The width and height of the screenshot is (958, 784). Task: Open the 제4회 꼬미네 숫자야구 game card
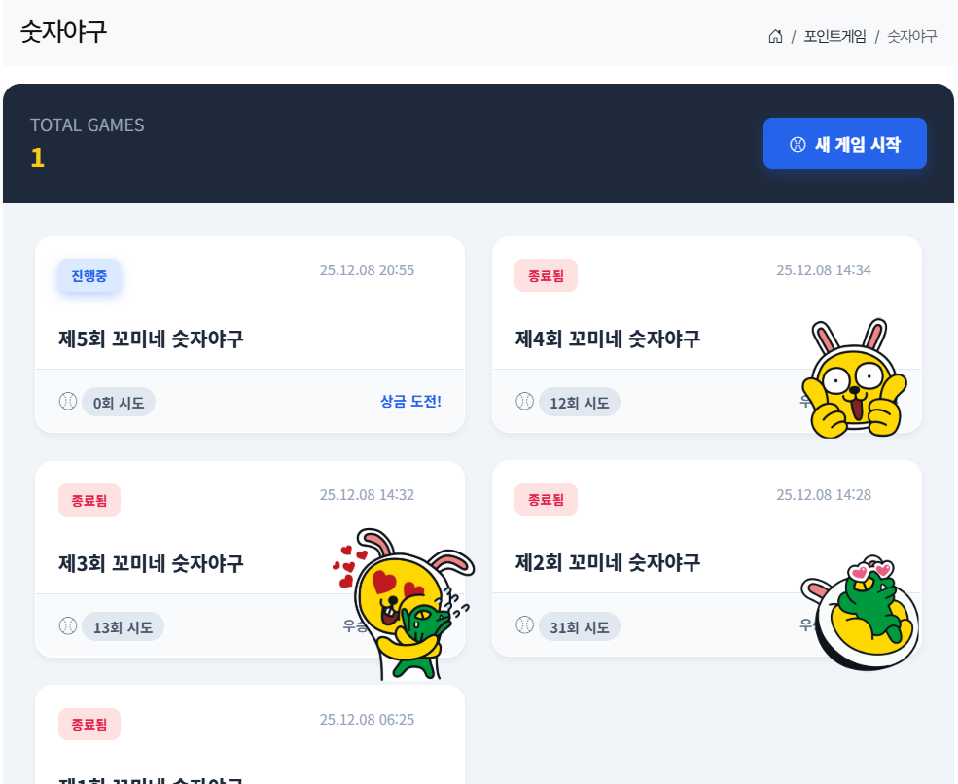click(706, 335)
